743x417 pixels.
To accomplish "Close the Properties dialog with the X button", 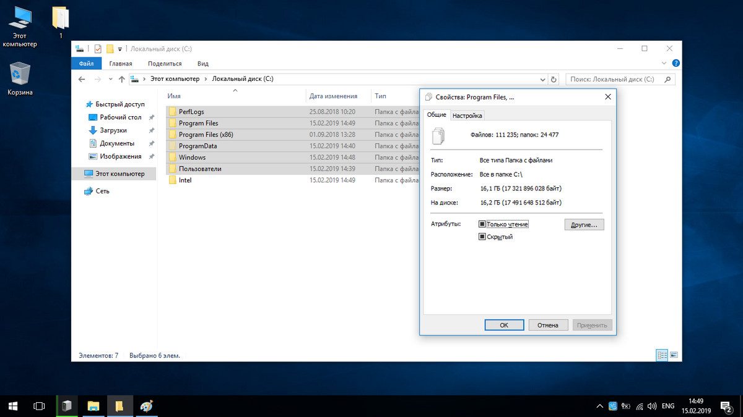I will tap(607, 97).
